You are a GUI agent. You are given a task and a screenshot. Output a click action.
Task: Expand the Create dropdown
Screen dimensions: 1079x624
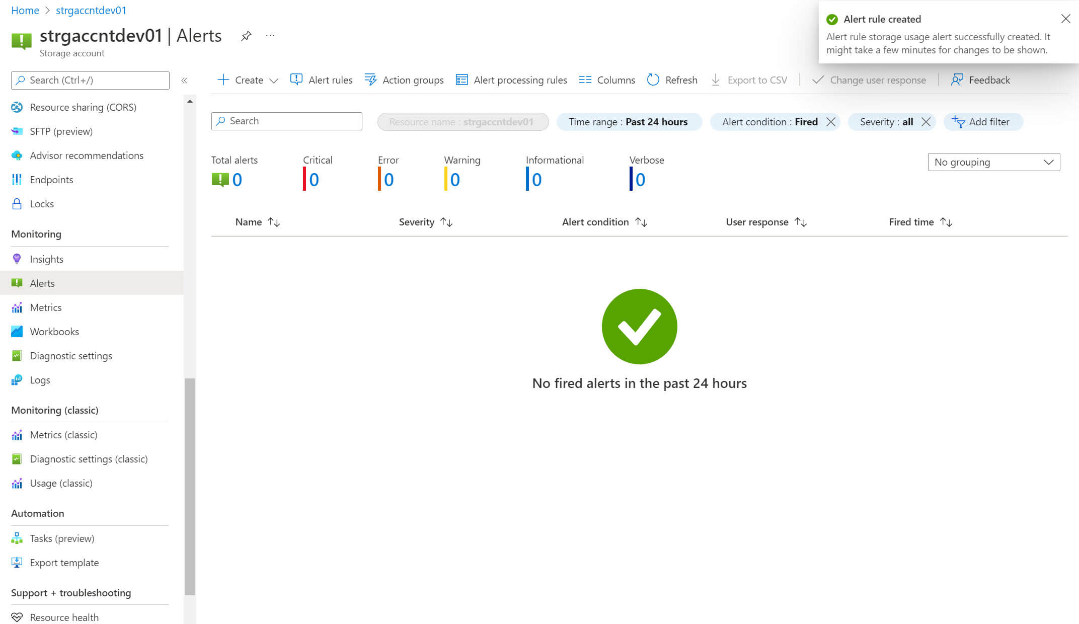tap(274, 81)
